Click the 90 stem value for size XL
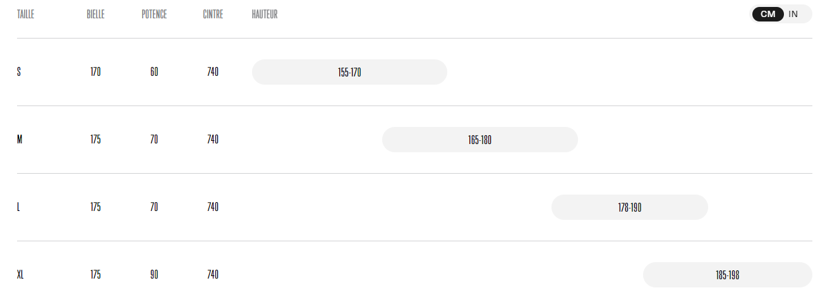825x307 pixels. (x=154, y=275)
